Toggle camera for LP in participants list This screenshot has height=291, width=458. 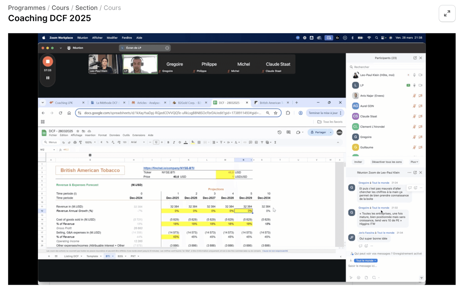[x=420, y=85]
